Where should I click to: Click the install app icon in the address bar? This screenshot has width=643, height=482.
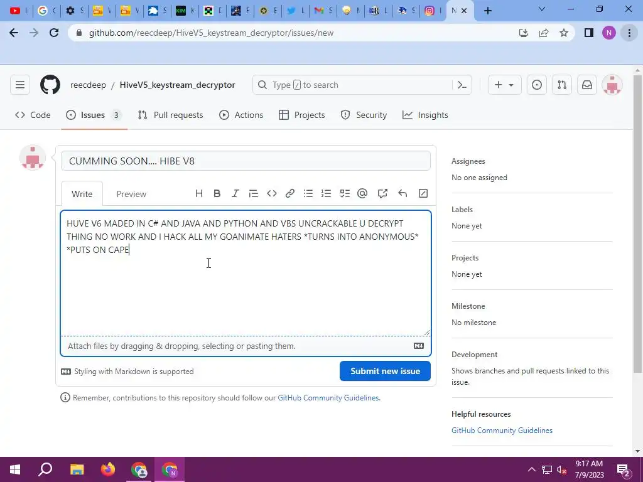click(x=524, y=33)
